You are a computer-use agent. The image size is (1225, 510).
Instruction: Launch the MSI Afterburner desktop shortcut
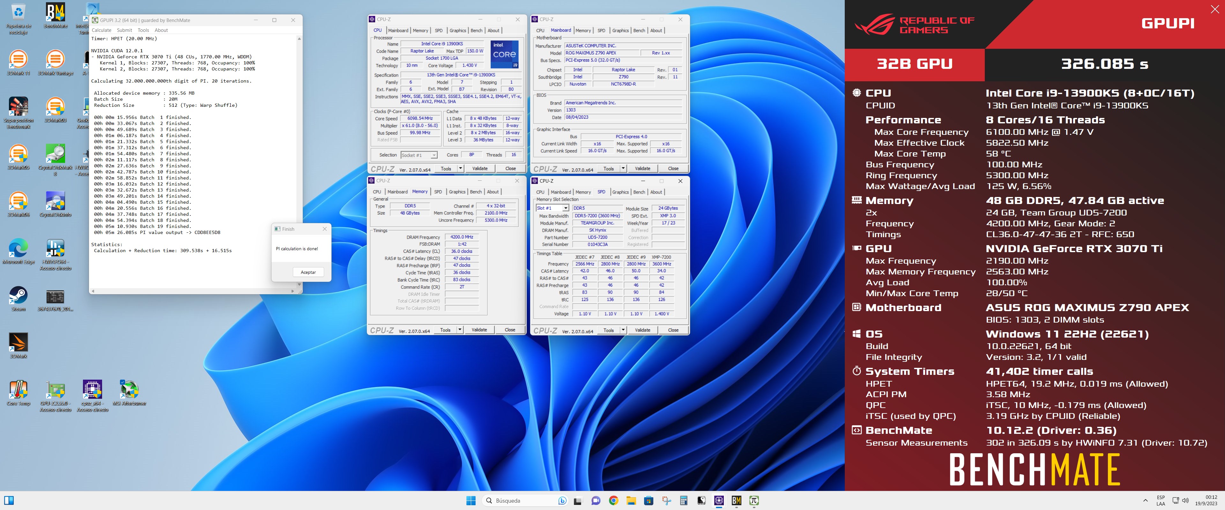(x=129, y=393)
